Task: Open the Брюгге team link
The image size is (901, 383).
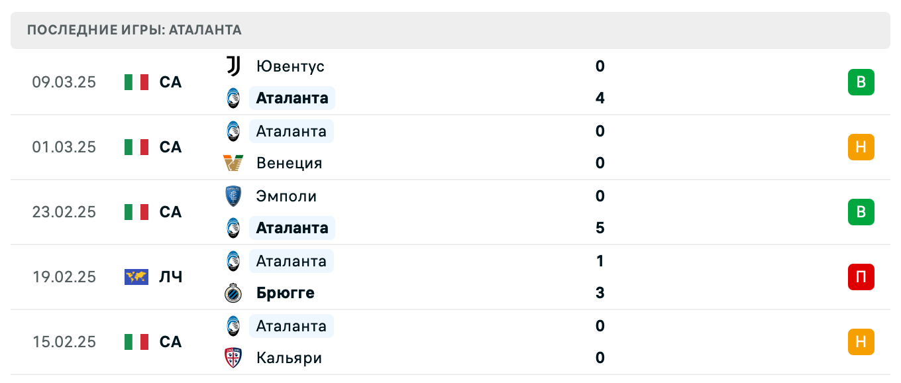Action: (x=285, y=293)
